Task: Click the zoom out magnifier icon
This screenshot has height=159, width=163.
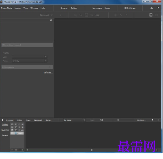Action: click(81, 15)
